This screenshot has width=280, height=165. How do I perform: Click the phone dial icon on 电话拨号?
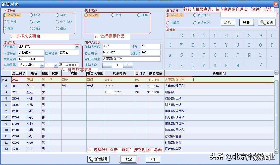tap(91, 159)
